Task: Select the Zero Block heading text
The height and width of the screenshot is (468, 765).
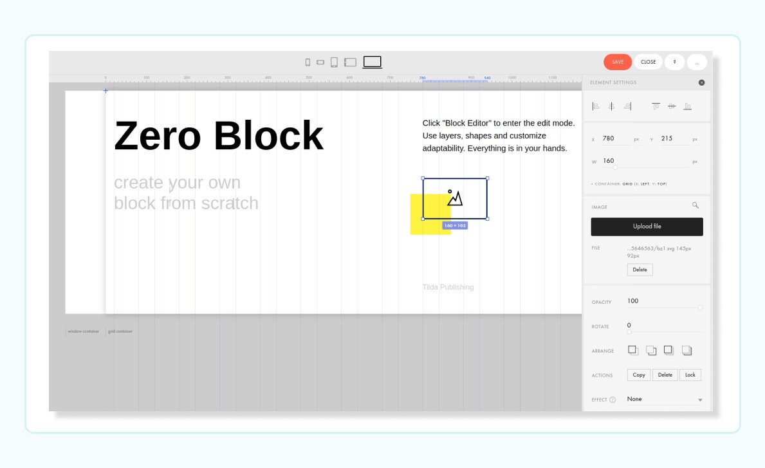Action: pos(219,136)
